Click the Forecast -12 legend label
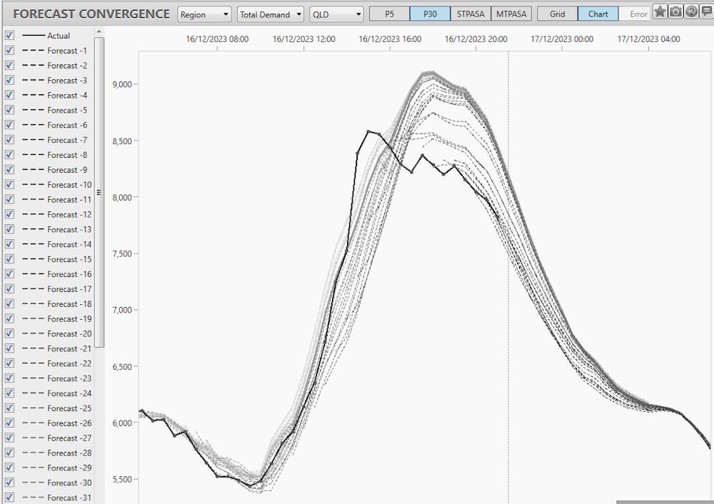The width and height of the screenshot is (714, 504). coord(69,214)
